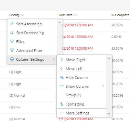
Task: Click the Priority column header
Action: (x=14, y=15)
